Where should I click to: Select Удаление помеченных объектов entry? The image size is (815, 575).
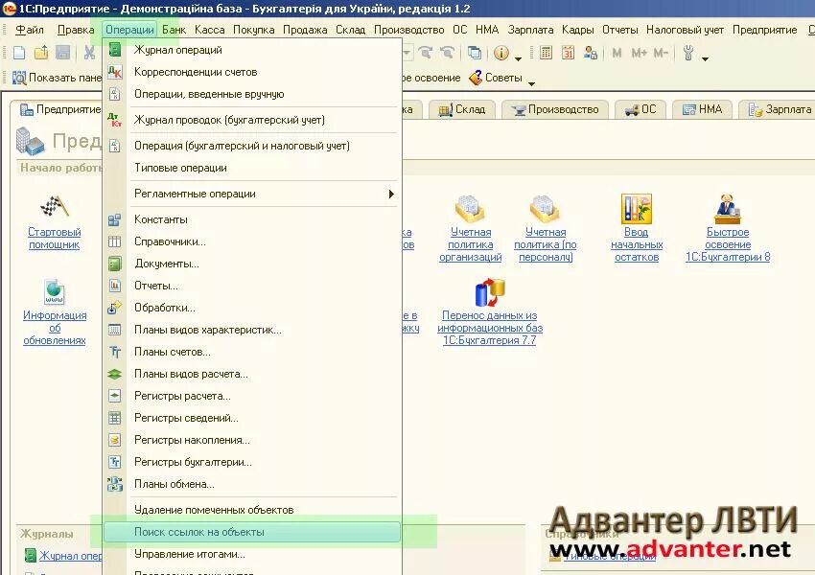pyautogui.click(x=252, y=510)
